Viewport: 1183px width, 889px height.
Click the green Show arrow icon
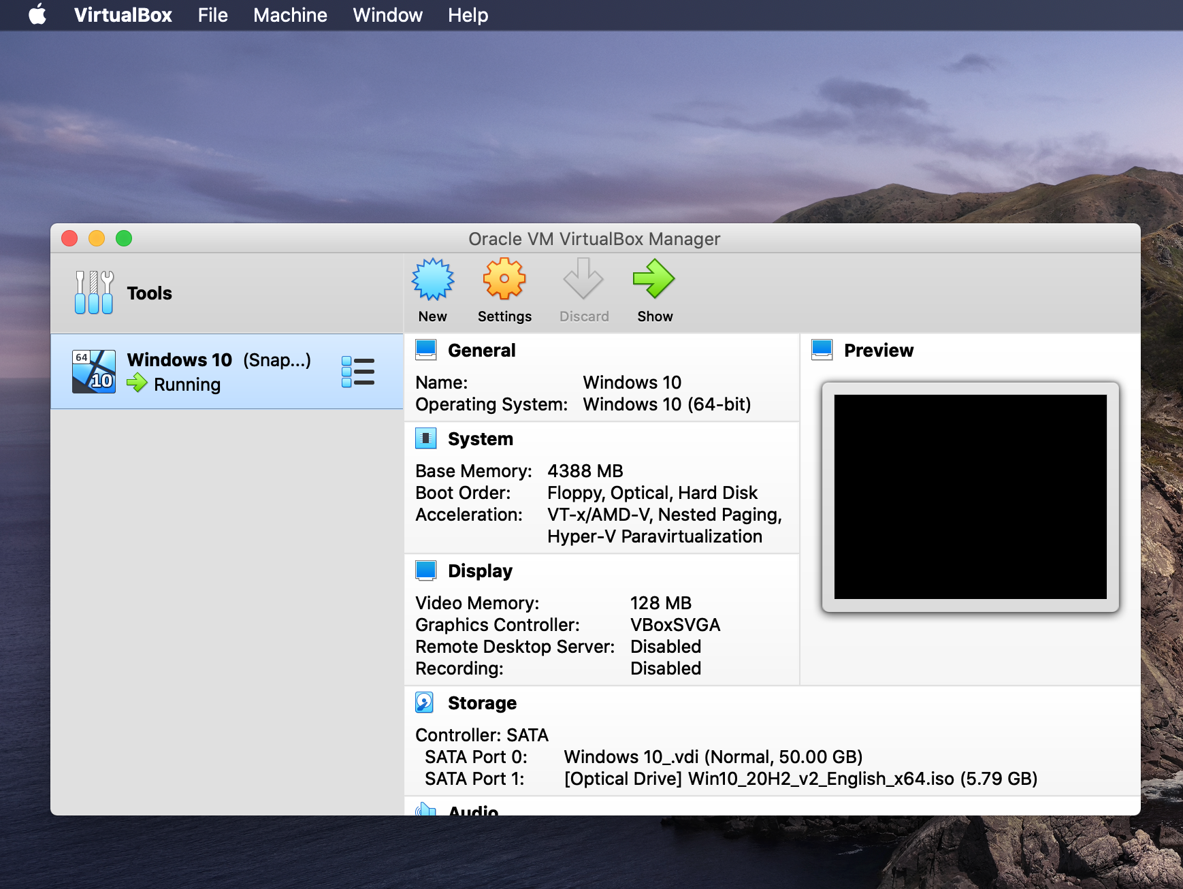[x=653, y=278]
